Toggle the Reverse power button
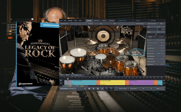Image resolution: width=181 pixels, height=112 pixels. [x=161, y=40]
